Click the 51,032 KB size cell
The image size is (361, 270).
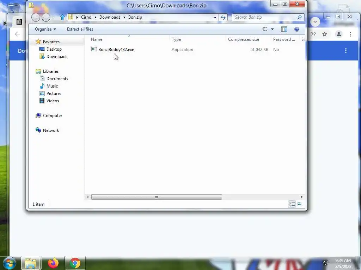click(259, 49)
